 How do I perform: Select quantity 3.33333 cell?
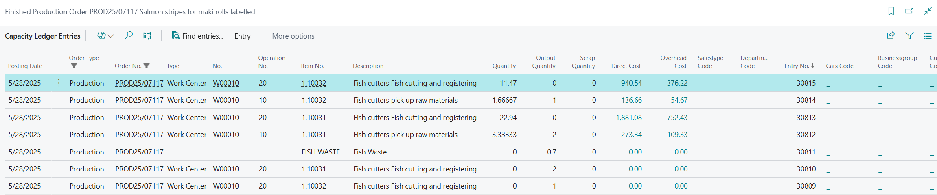504,134
